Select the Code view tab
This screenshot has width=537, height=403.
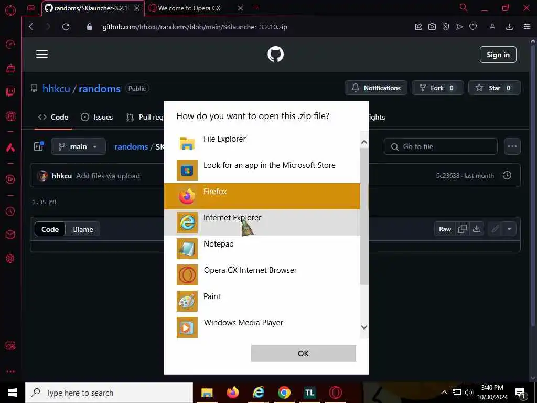50,229
